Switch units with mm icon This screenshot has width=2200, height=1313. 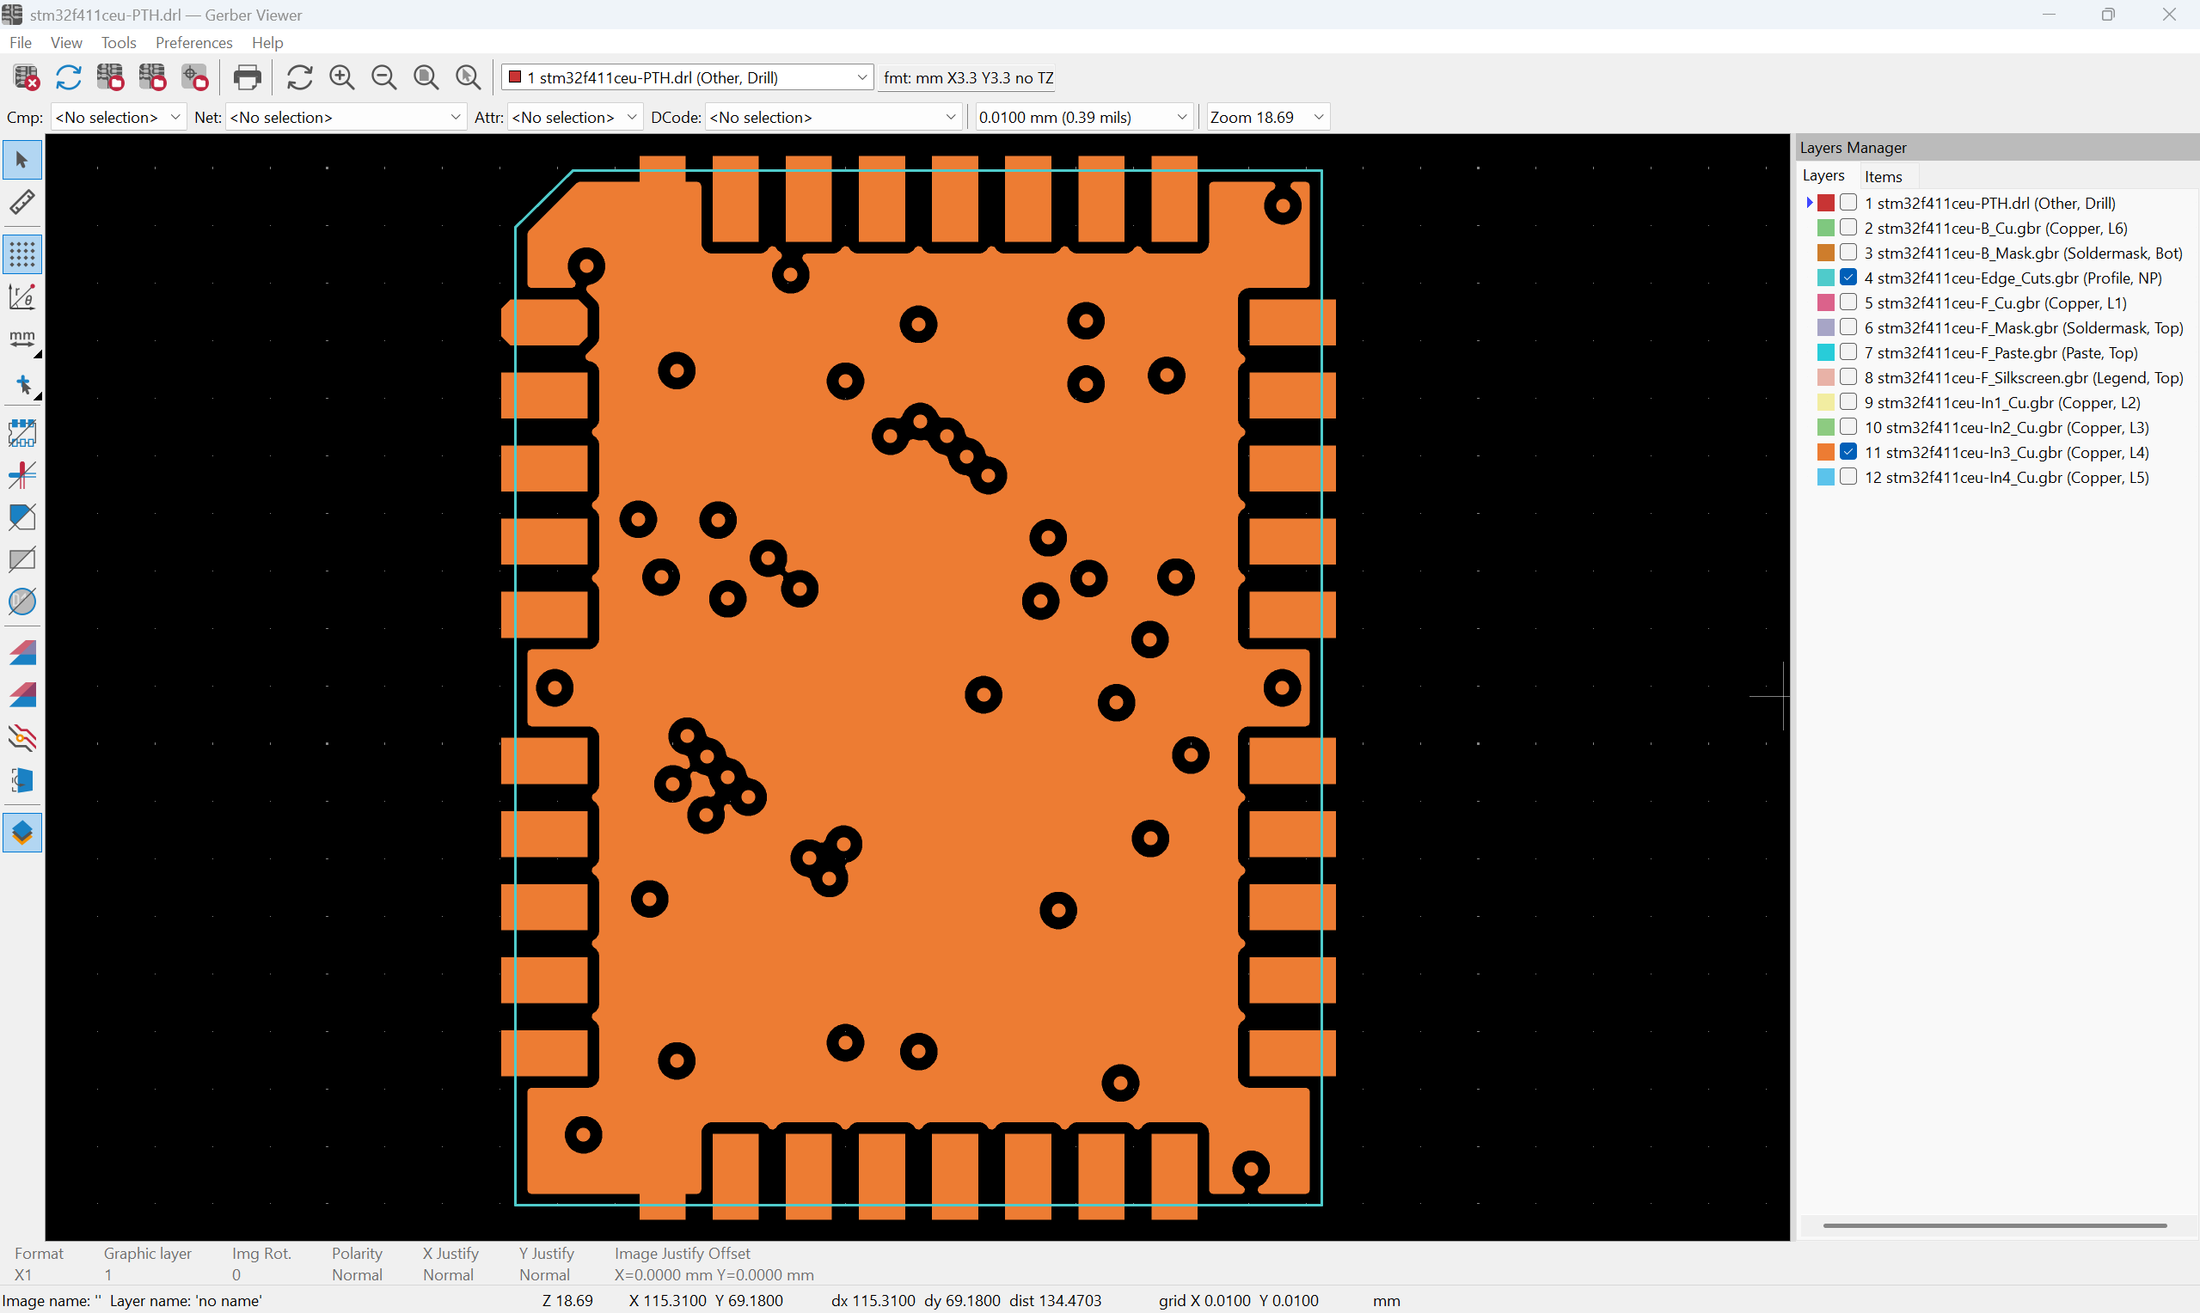(22, 339)
